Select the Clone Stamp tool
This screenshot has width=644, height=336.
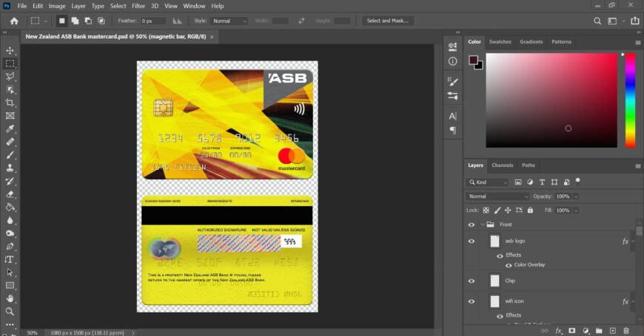click(10, 168)
